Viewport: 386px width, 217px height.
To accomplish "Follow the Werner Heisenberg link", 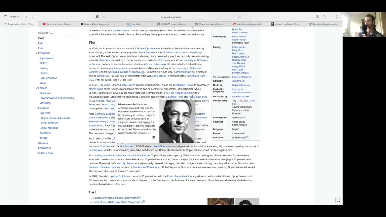I will tap(155, 64).
